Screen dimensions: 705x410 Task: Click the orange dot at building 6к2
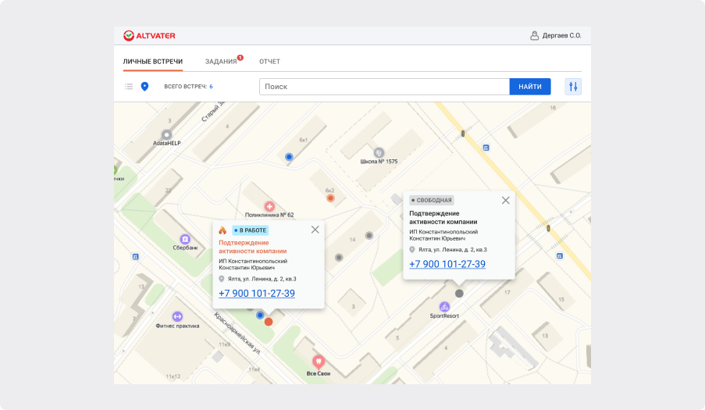click(330, 198)
